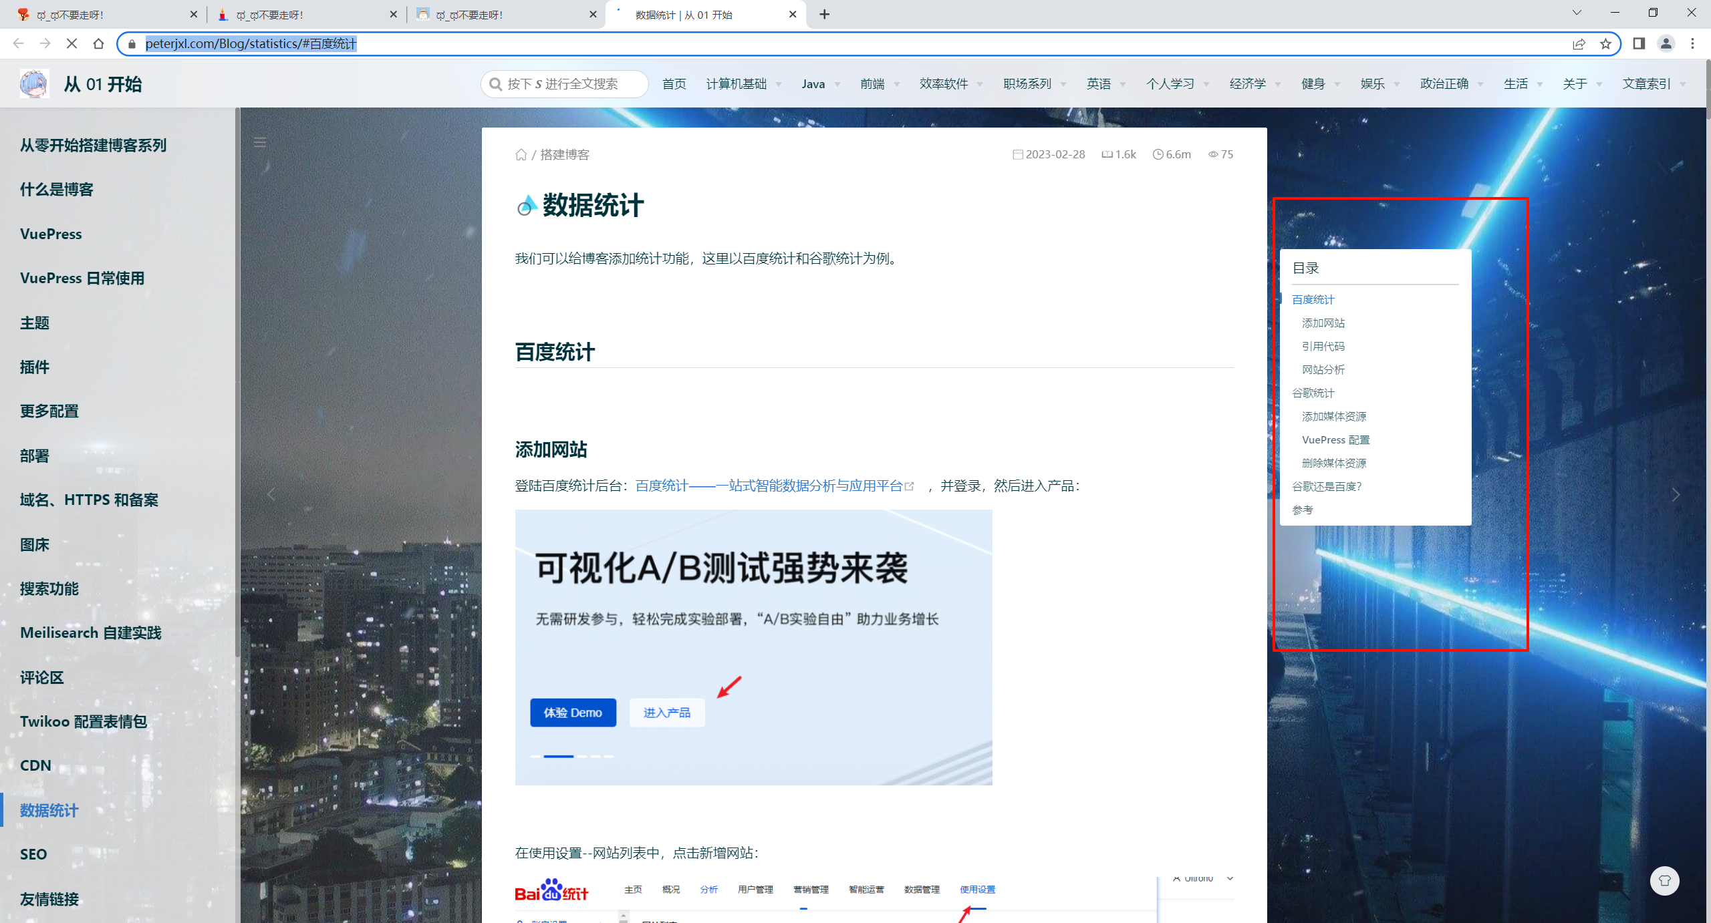Go to next article with right arrow
The height and width of the screenshot is (923, 1711).
coord(1676,494)
